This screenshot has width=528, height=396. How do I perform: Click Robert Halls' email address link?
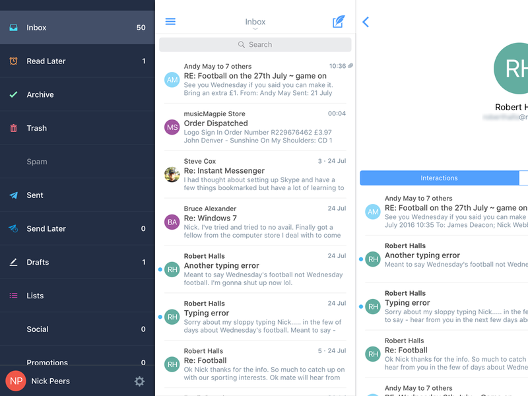511,115
